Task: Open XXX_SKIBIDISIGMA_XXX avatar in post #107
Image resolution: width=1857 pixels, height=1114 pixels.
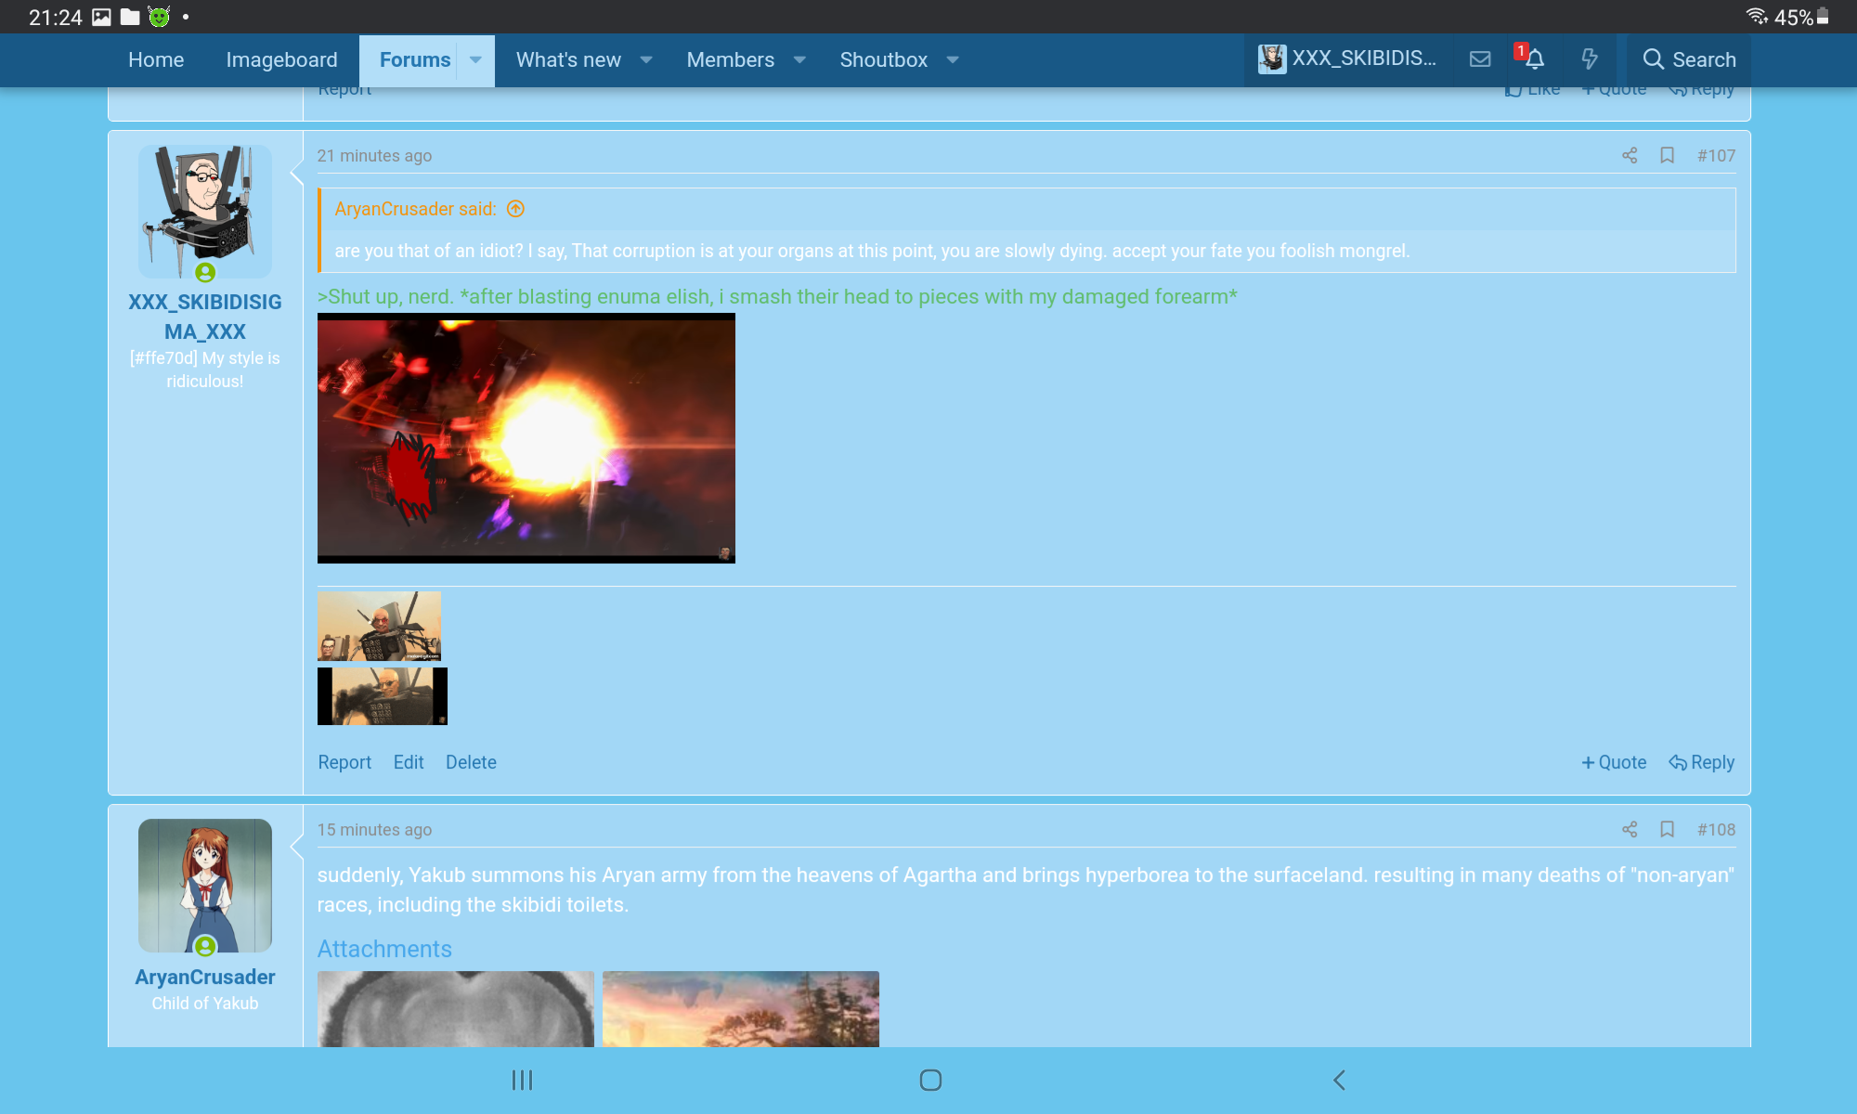Action: click(205, 212)
